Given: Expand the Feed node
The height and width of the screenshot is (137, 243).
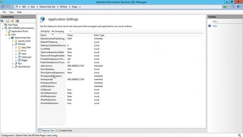Looking at the screenshot, I should [16, 54].
